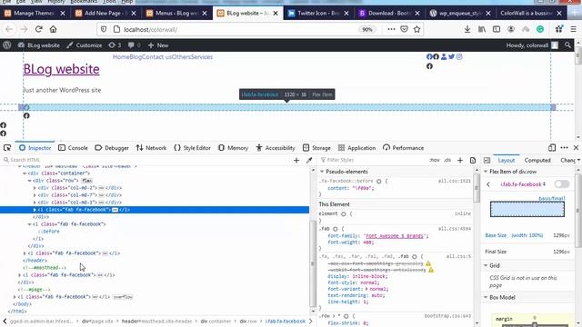Viewport: 582px width, 327px height.
Task: Open the Style Editor tab
Action: pos(192,147)
